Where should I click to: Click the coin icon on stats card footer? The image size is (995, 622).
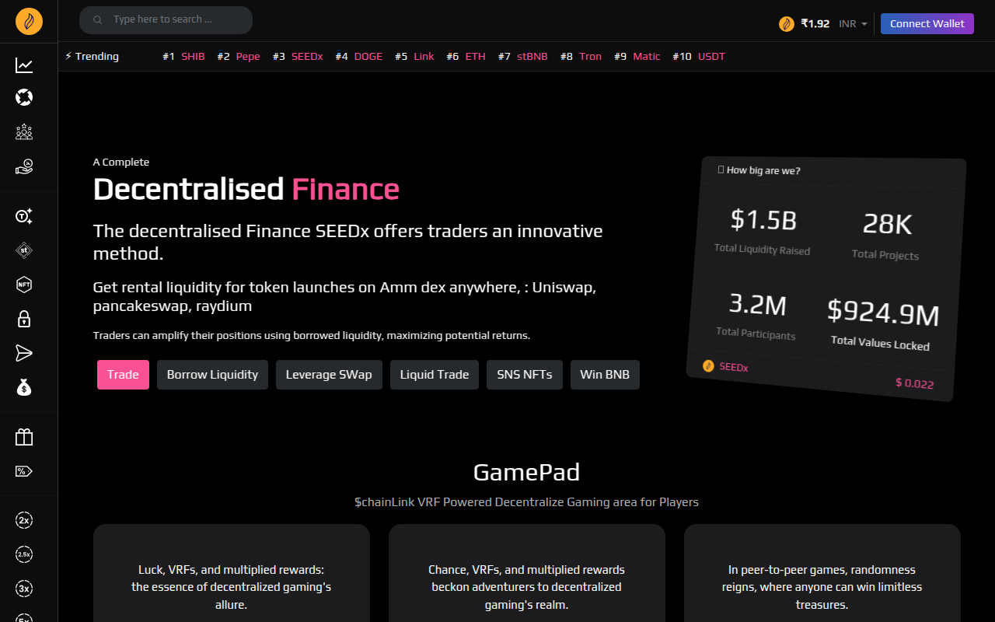click(708, 365)
